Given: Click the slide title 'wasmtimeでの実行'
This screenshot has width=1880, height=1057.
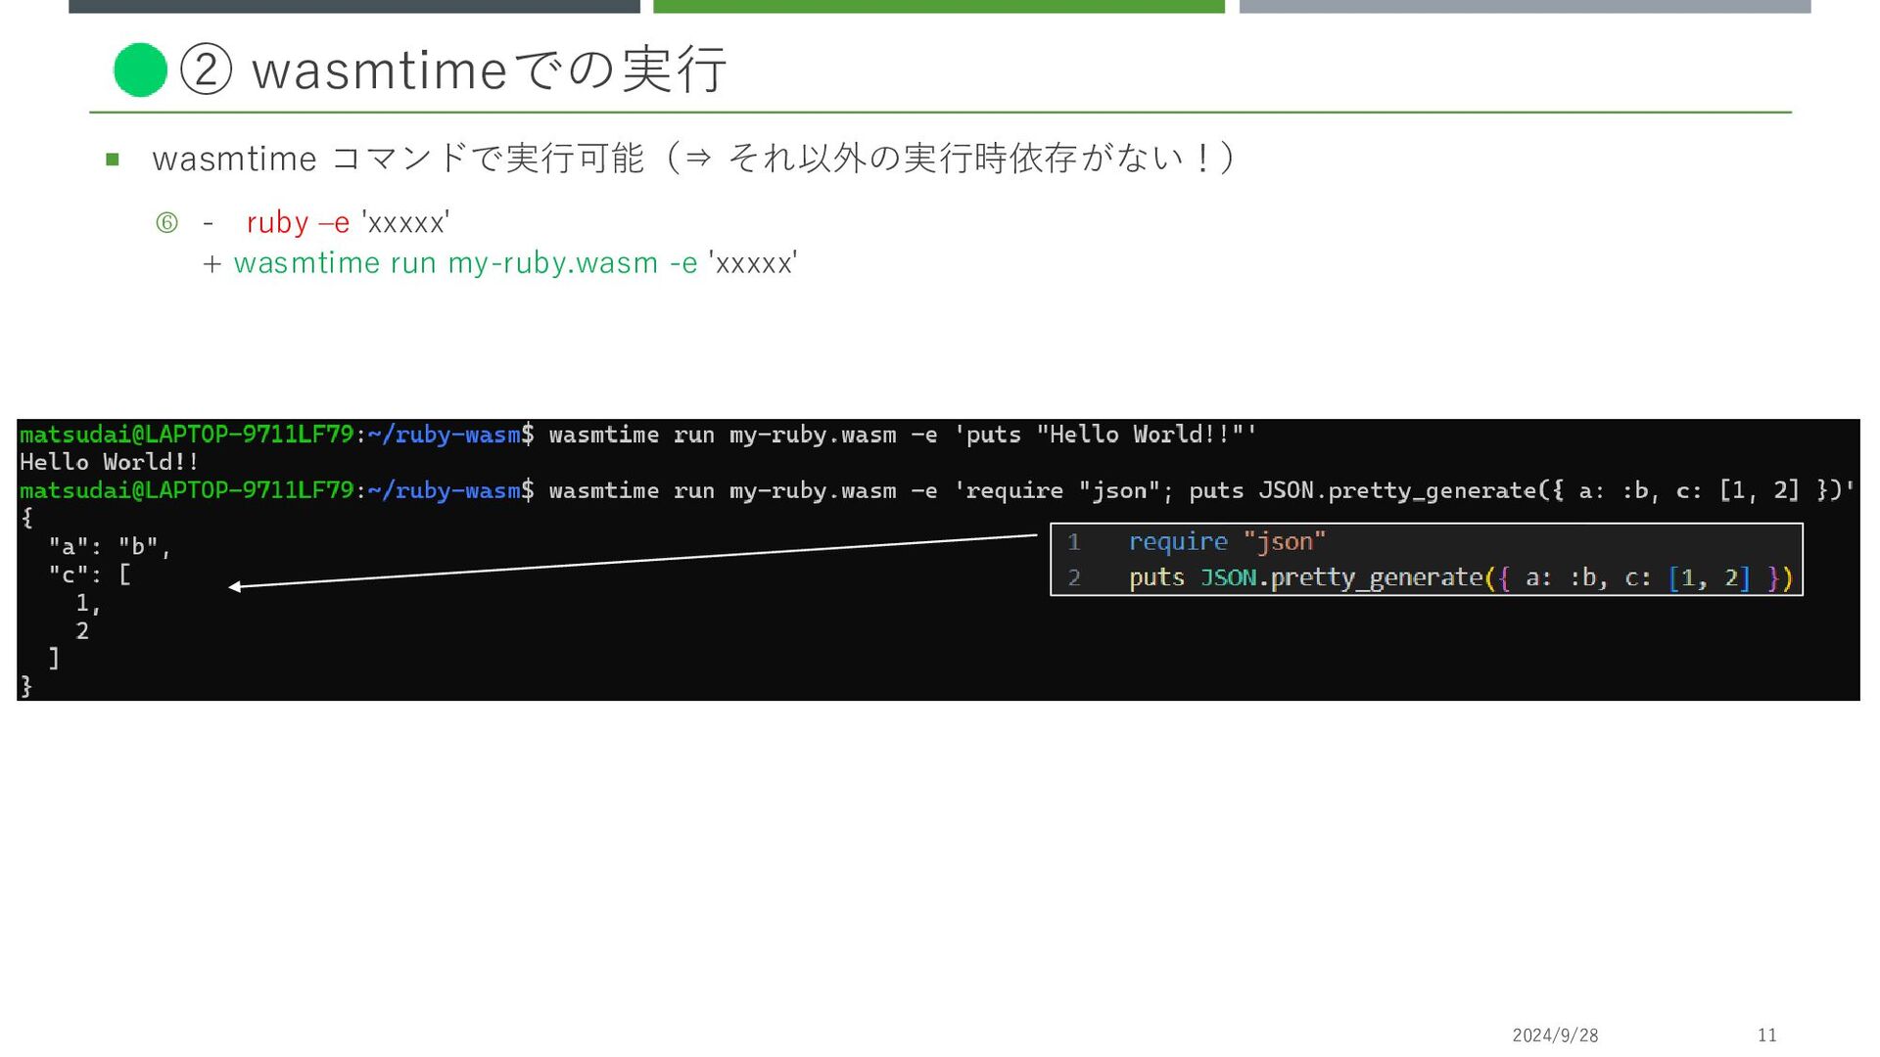Looking at the screenshot, I should pyautogui.click(x=488, y=69).
